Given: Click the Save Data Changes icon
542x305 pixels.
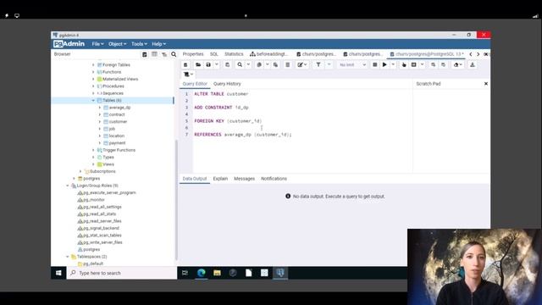Looking at the screenshot, I should coord(227,64).
